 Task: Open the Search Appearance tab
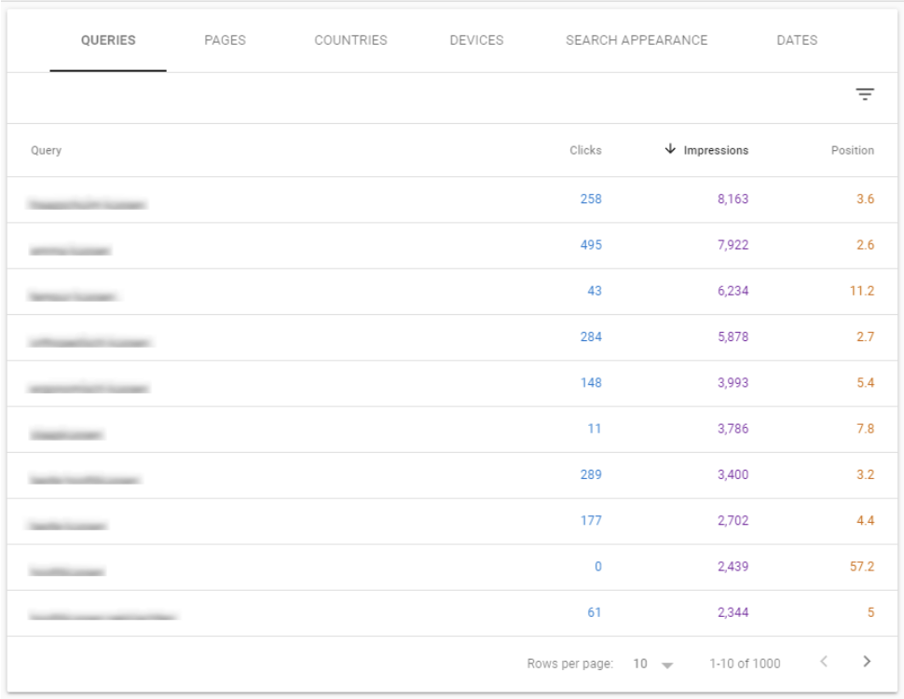click(x=637, y=41)
